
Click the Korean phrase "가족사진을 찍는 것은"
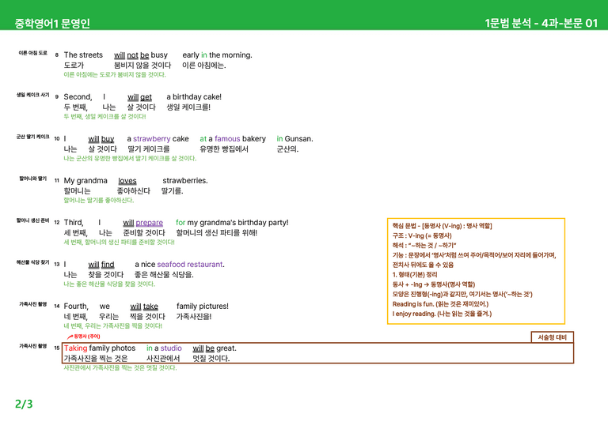click(x=96, y=359)
